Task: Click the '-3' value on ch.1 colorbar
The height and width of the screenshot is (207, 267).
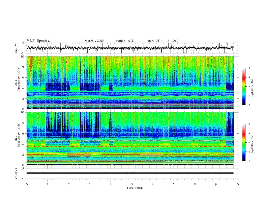Action: [248, 68]
